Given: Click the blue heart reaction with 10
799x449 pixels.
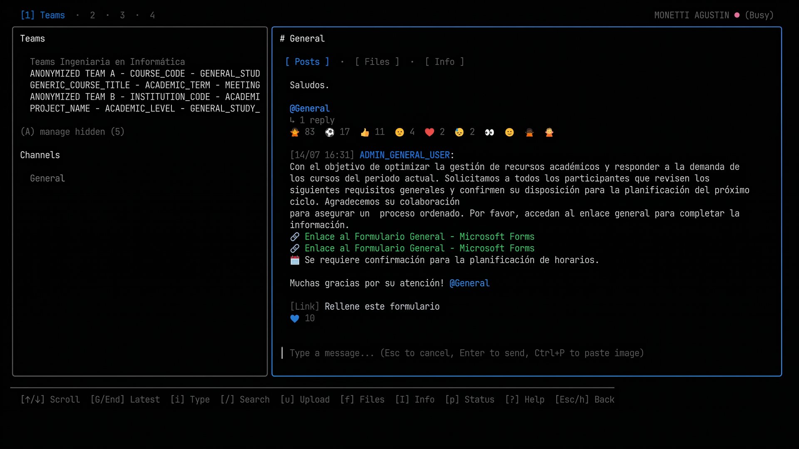Looking at the screenshot, I should 302,318.
